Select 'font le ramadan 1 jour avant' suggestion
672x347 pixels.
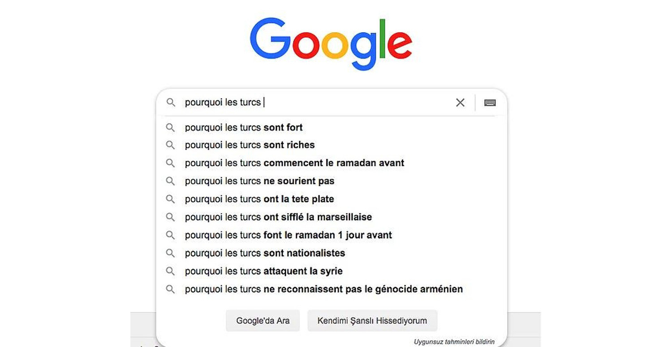(288, 235)
